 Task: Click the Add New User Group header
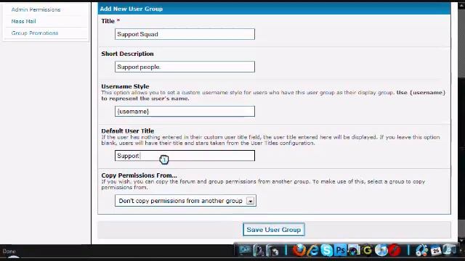click(x=274, y=9)
